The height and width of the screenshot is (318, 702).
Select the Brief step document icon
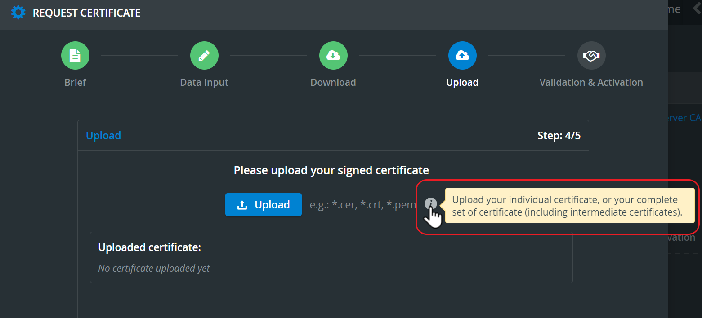pyautogui.click(x=76, y=56)
